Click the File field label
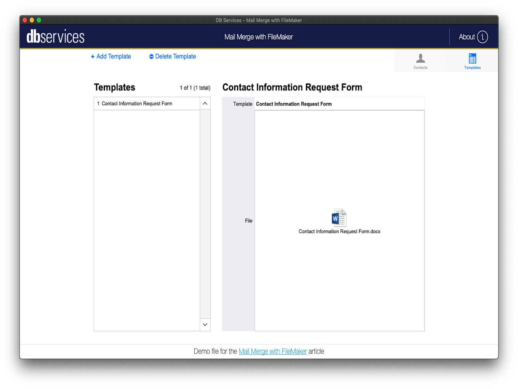The image size is (518, 389). coord(249,221)
